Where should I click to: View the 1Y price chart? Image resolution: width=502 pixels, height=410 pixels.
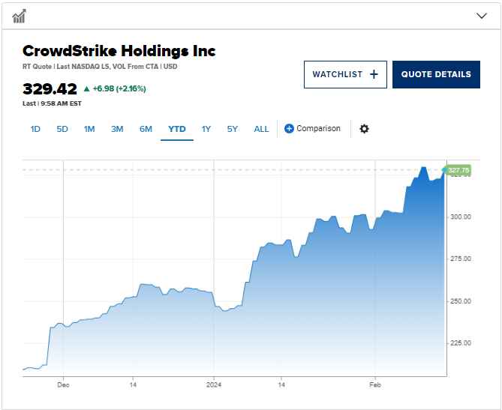[x=206, y=129]
